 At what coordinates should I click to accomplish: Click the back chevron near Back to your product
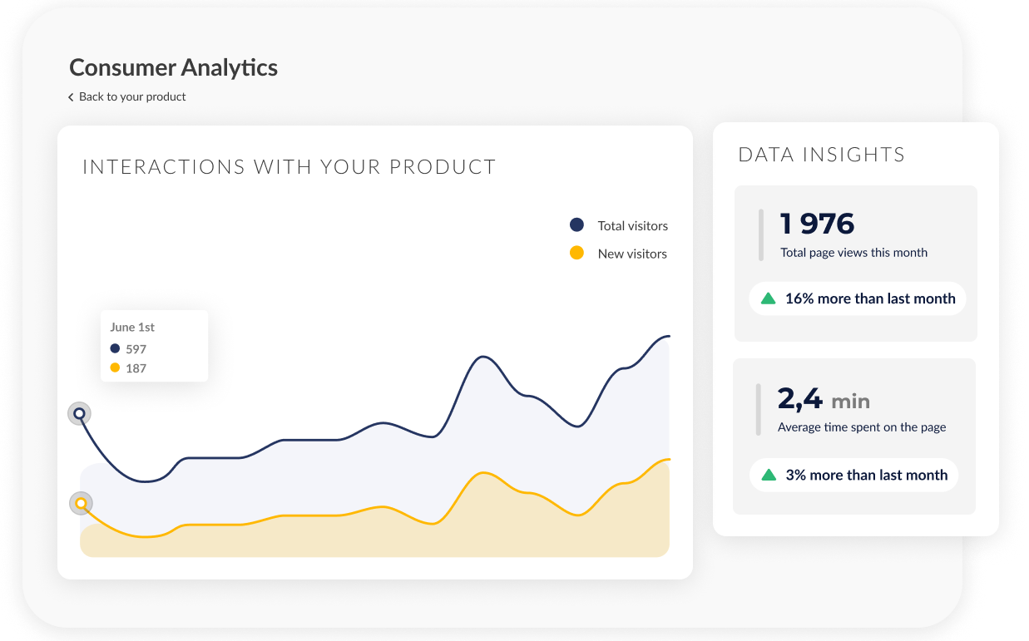70,96
